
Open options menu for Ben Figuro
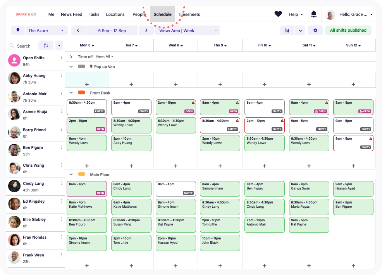(x=61, y=147)
